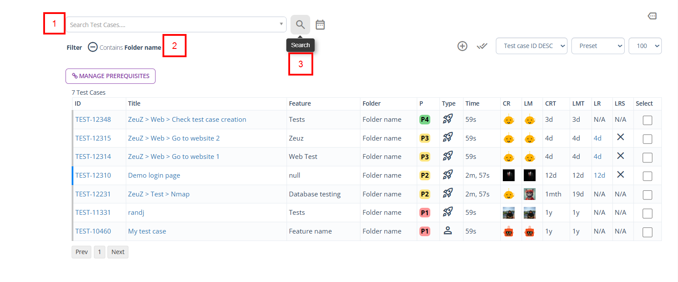
Task: Click the tag label icon at top right
Action: (x=652, y=16)
